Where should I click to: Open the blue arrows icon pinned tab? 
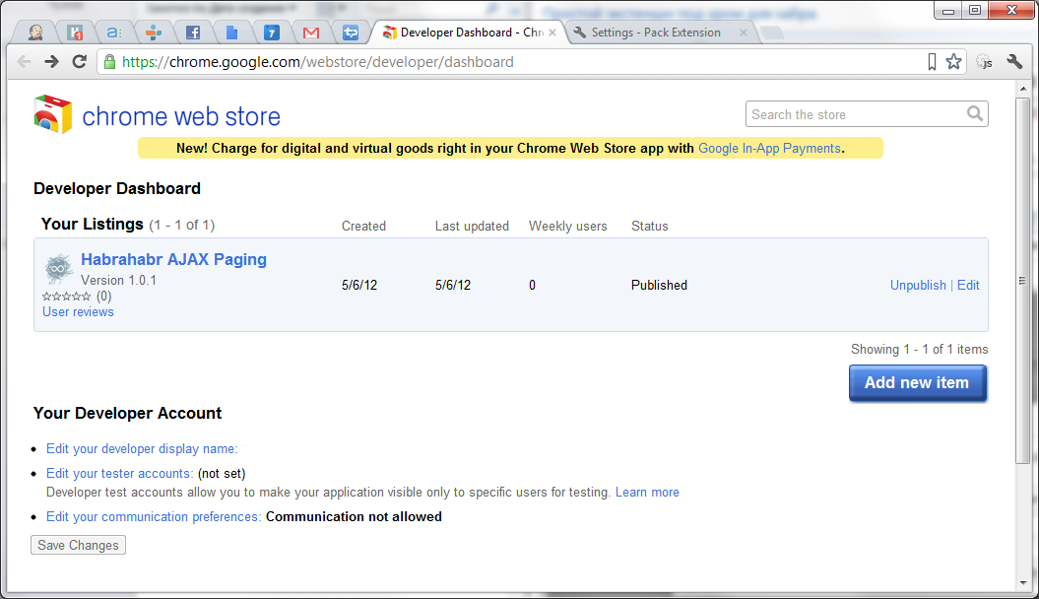[351, 33]
